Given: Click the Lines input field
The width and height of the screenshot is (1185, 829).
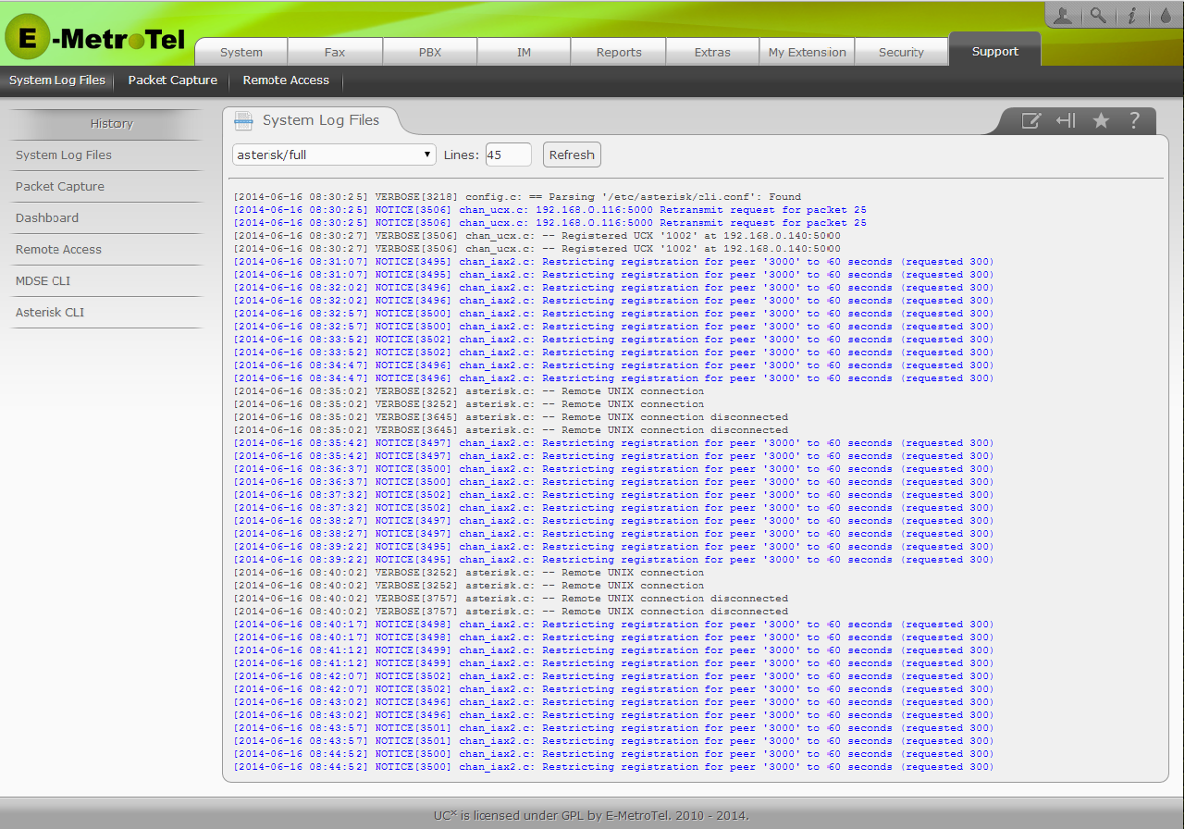Looking at the screenshot, I should pos(509,155).
